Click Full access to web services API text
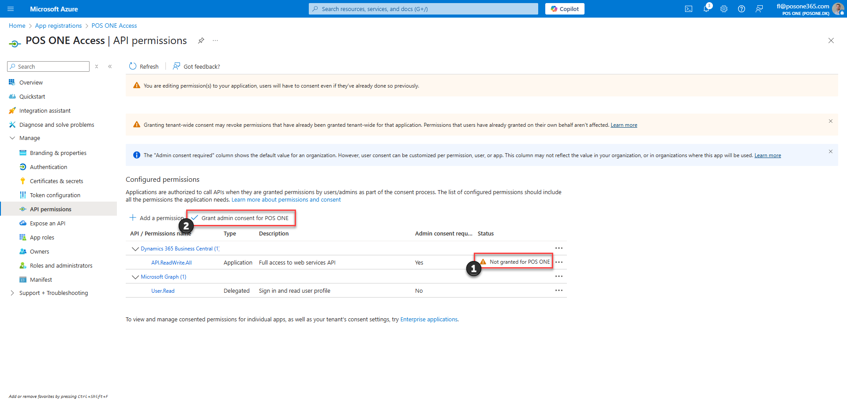This screenshot has height=401, width=847. [x=297, y=263]
